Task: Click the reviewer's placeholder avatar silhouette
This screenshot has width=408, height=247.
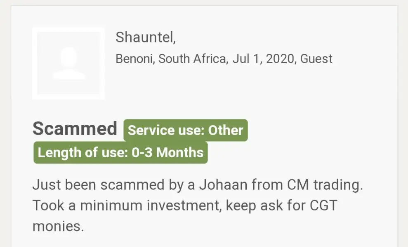Action: tap(68, 63)
